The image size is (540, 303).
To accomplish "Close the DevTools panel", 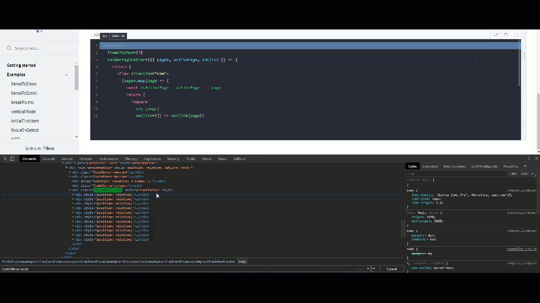I will tap(536, 159).
